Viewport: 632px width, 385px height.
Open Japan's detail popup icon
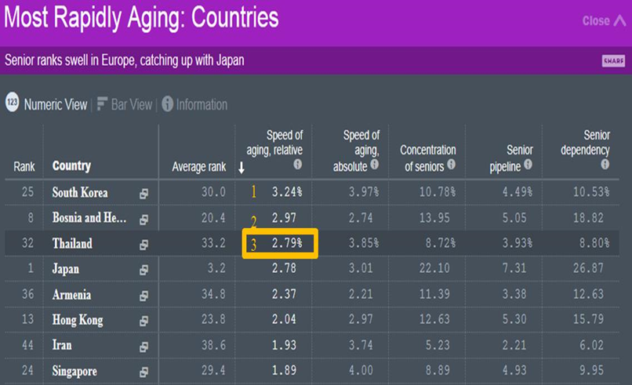(144, 270)
